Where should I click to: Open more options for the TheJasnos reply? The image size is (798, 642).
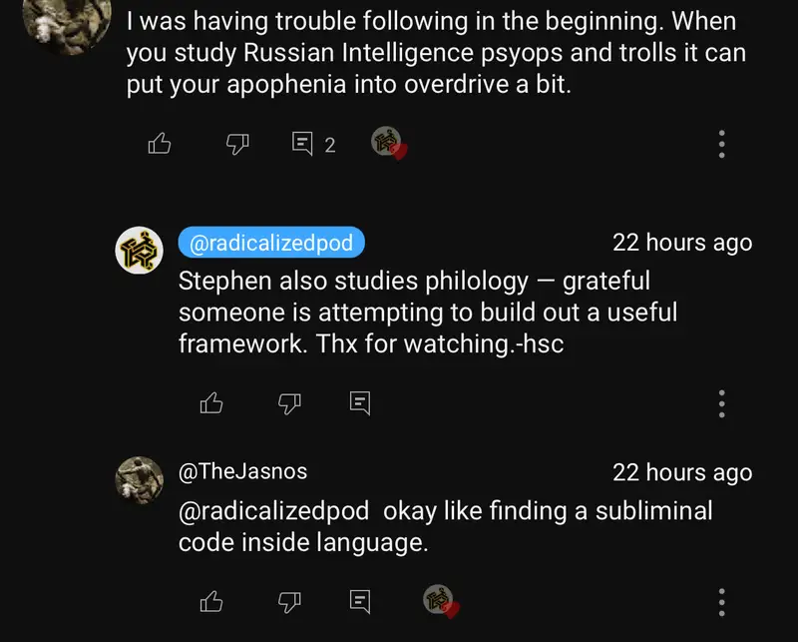click(x=722, y=602)
